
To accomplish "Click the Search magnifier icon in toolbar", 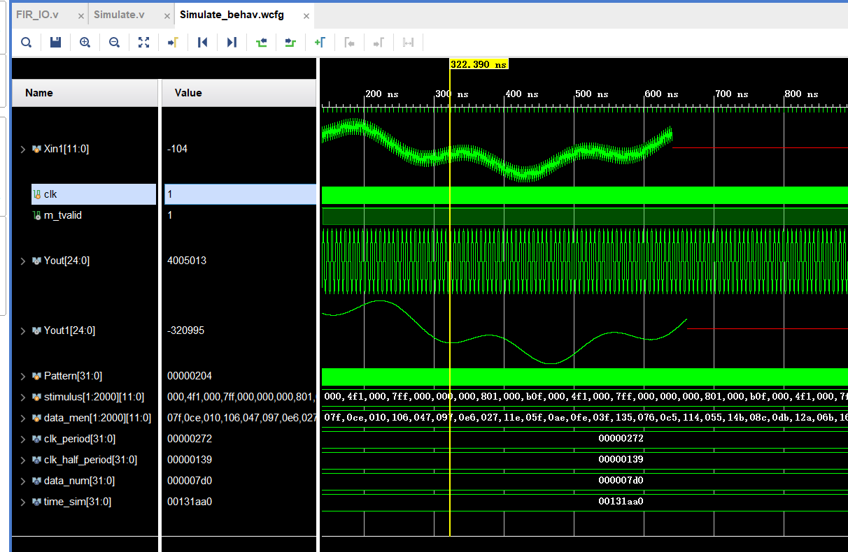I will coord(26,43).
